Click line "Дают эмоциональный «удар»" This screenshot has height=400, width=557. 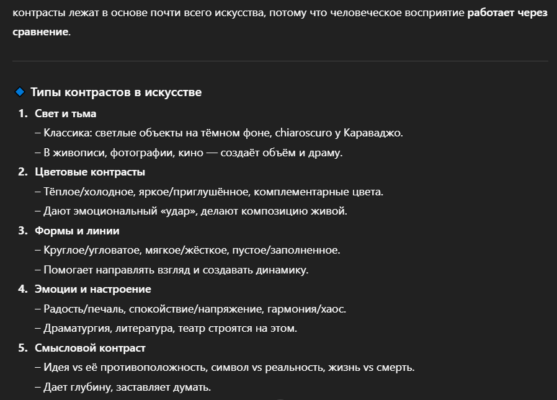191,211
